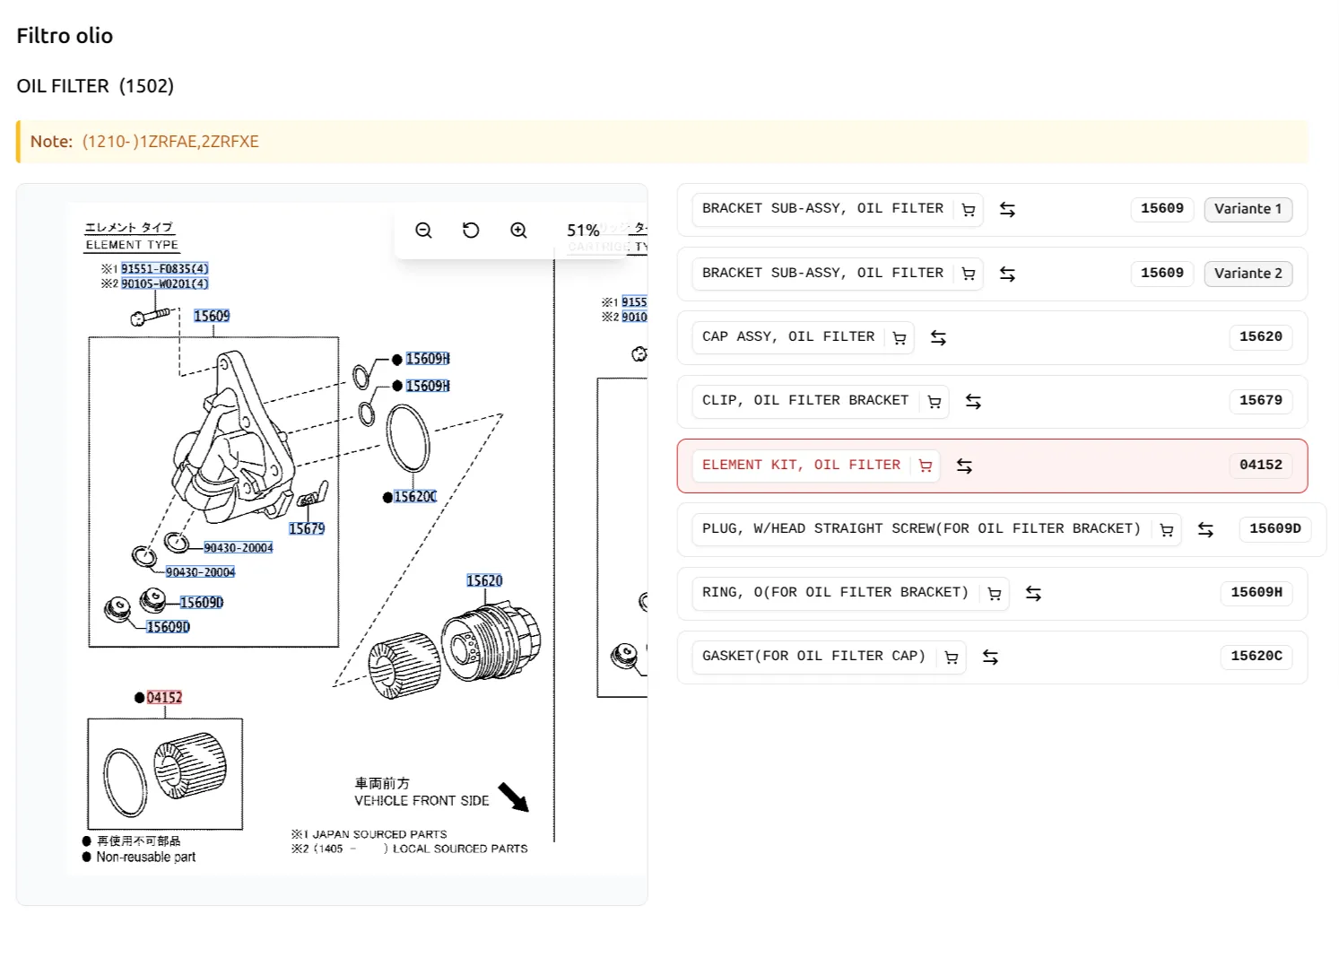This screenshot has height=958, width=1339.
Task: Zoom in the parts diagram
Action: coord(518,231)
